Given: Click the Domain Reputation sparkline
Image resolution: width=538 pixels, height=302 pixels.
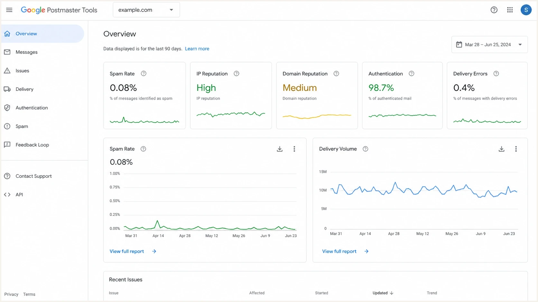Looking at the screenshot, I should tap(317, 116).
